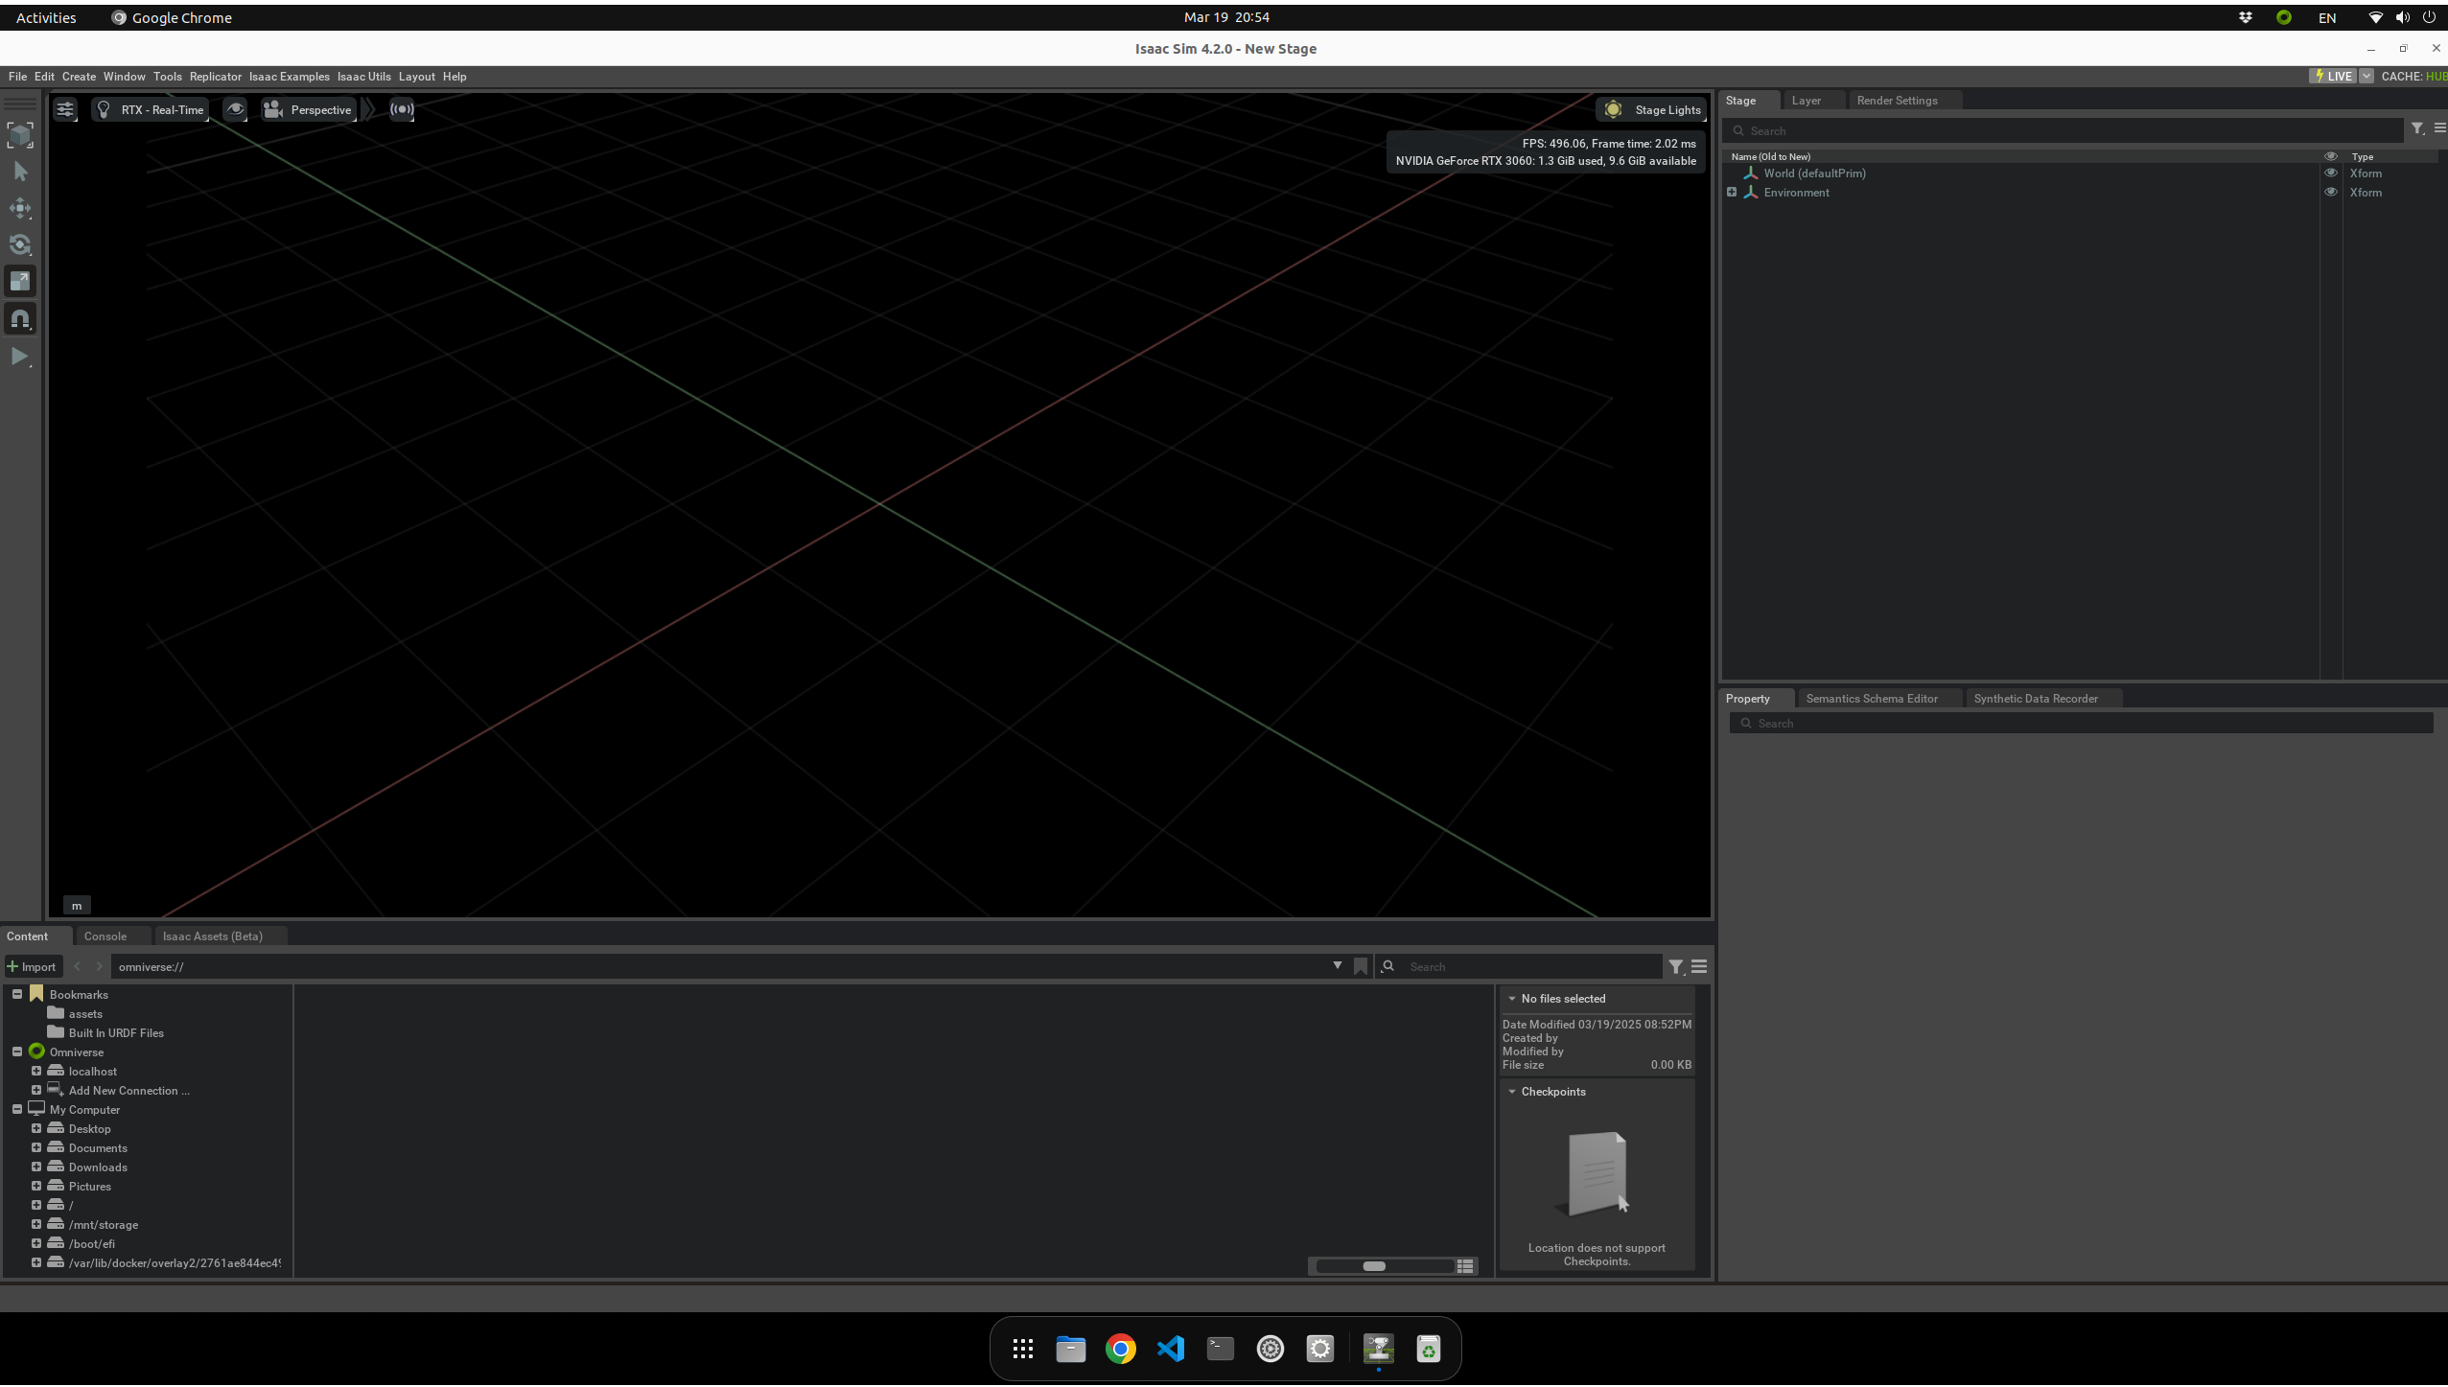The image size is (2448, 1387).
Task: Start simulation with Play button
Action: point(20,357)
